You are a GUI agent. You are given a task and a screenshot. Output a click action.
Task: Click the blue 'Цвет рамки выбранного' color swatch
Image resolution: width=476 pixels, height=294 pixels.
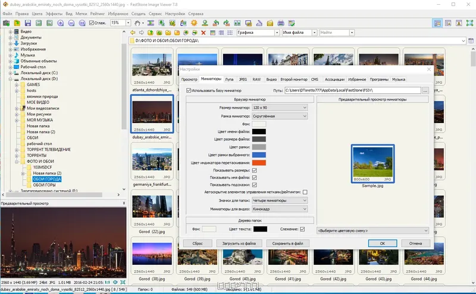259,154
